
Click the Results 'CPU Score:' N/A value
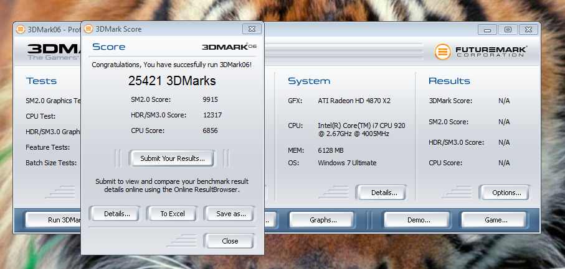(x=504, y=163)
